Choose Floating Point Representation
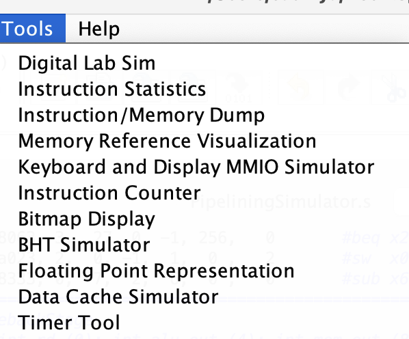Viewport: 409px width, 339px height. coord(157,271)
